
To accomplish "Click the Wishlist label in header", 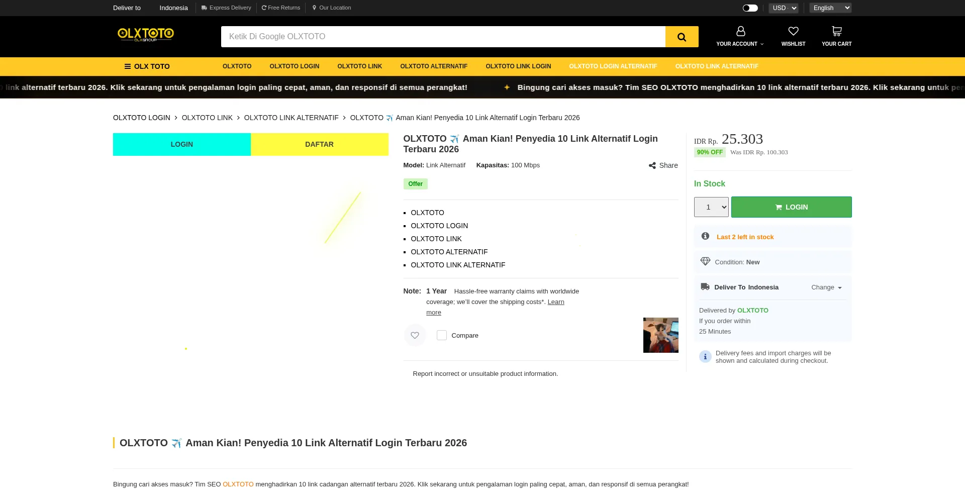I will (x=793, y=44).
